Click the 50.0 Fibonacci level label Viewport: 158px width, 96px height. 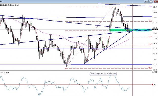click(150, 37)
